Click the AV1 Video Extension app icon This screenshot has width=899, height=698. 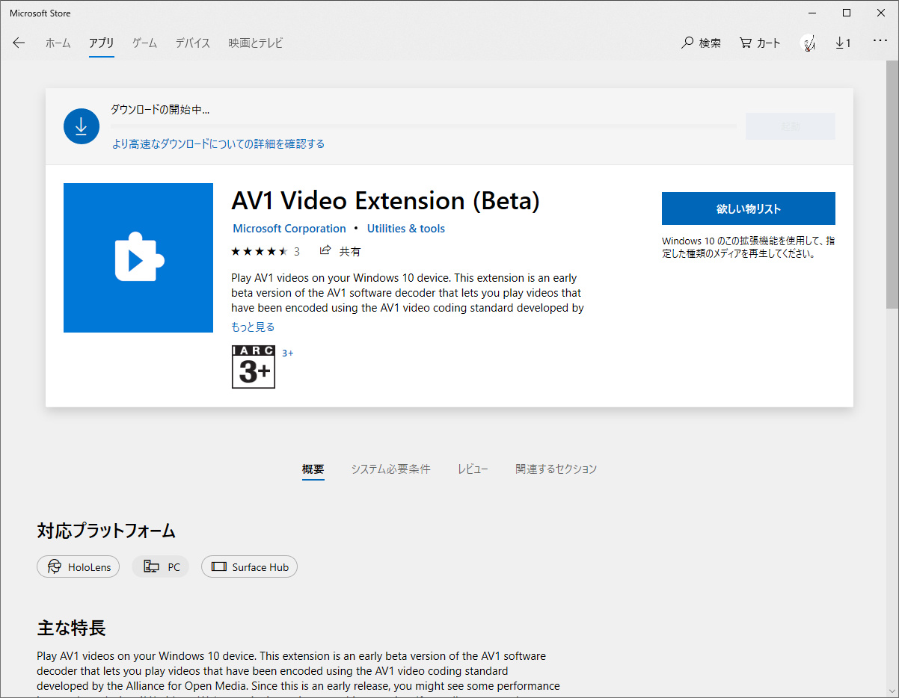click(138, 257)
